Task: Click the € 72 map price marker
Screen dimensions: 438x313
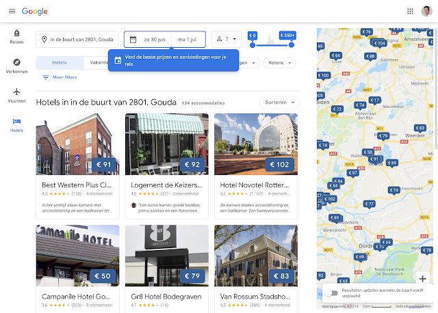Action: pyautogui.click(x=337, y=109)
